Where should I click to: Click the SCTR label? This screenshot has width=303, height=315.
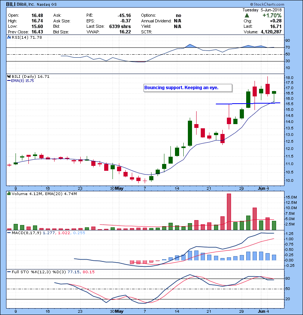[x=146, y=32]
